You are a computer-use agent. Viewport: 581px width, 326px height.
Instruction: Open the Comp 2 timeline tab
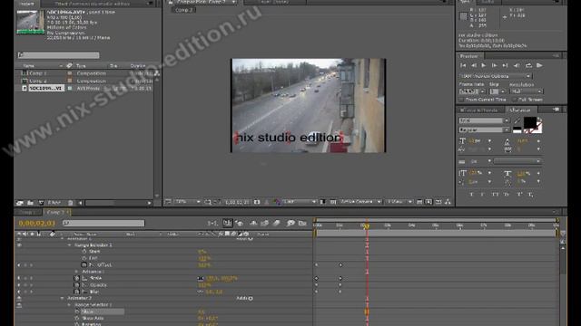[56, 212]
